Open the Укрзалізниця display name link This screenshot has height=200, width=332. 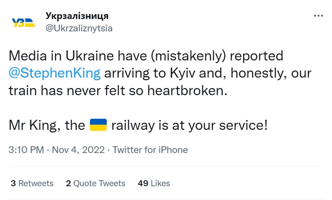pos(77,16)
